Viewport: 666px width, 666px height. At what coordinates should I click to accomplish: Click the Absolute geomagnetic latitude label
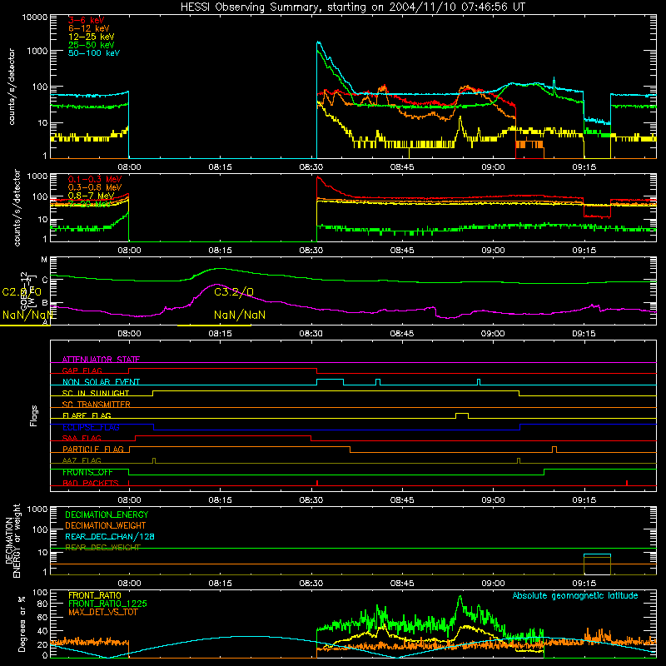tap(575, 596)
